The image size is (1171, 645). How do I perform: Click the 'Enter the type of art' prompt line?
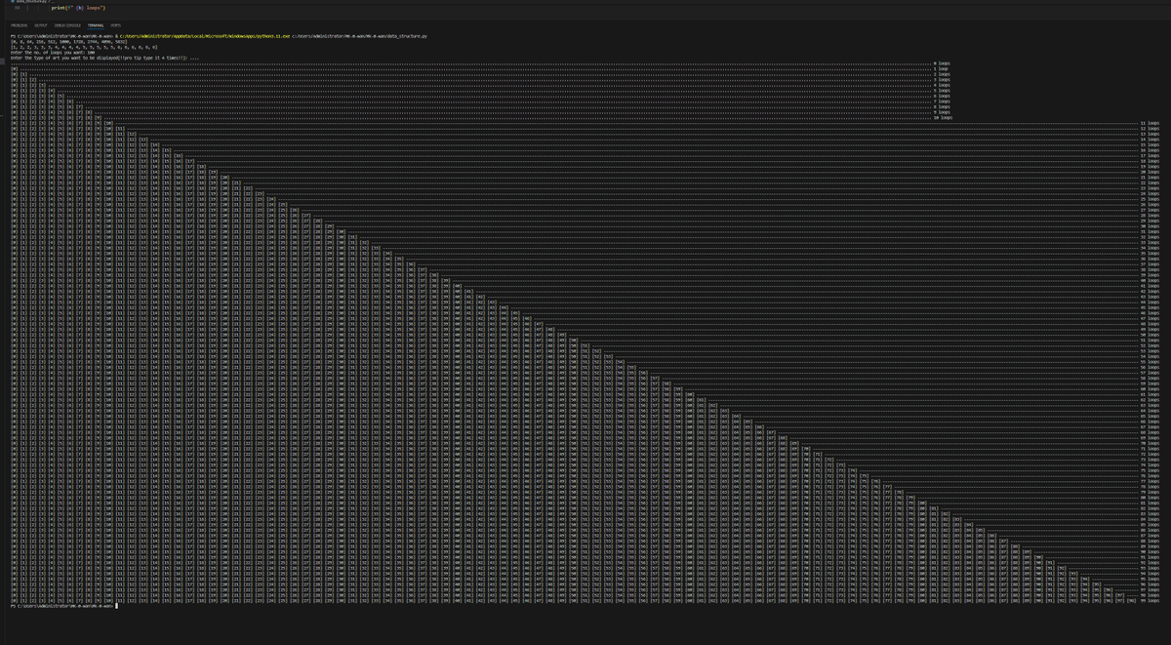pyautogui.click(x=104, y=59)
